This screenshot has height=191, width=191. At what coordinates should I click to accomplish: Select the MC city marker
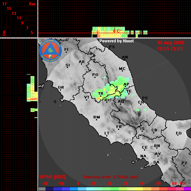[122, 71]
